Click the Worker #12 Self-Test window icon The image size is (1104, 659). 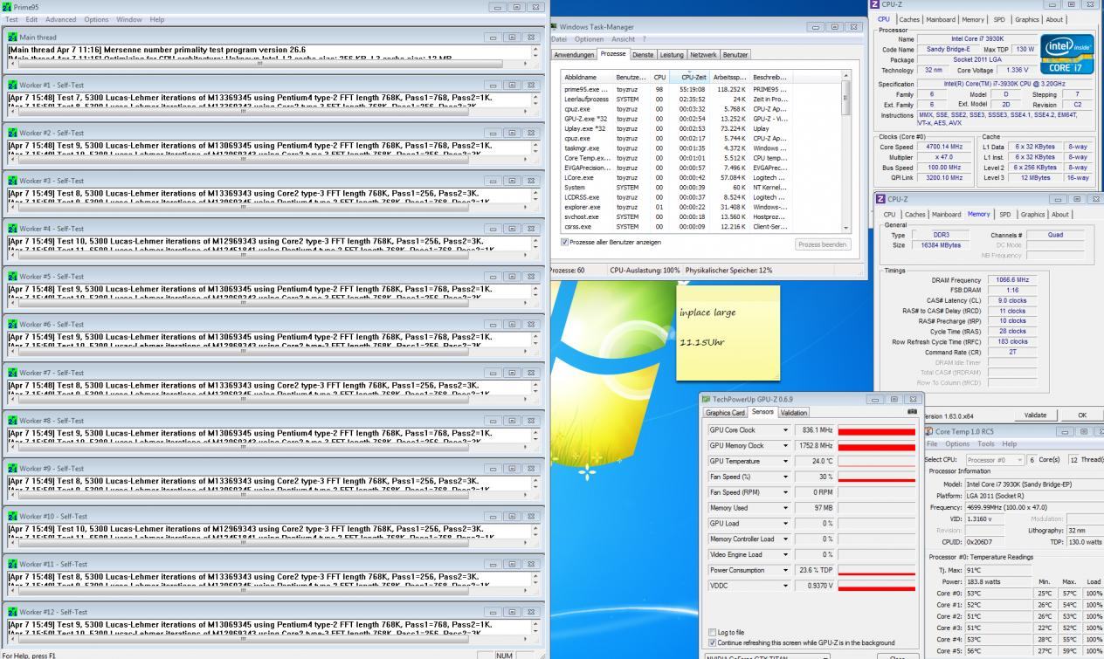12,612
